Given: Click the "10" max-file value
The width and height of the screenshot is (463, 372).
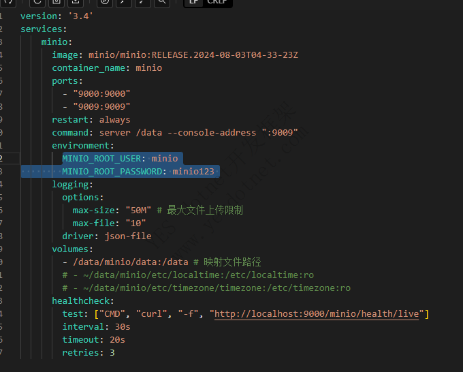Looking at the screenshot, I should 135,223.
